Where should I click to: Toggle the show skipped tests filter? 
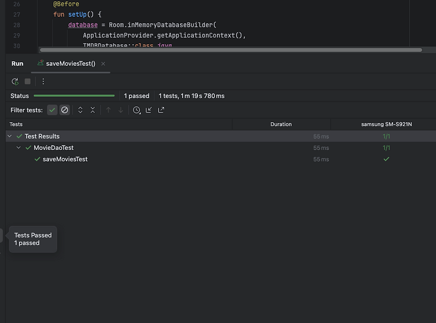point(64,110)
